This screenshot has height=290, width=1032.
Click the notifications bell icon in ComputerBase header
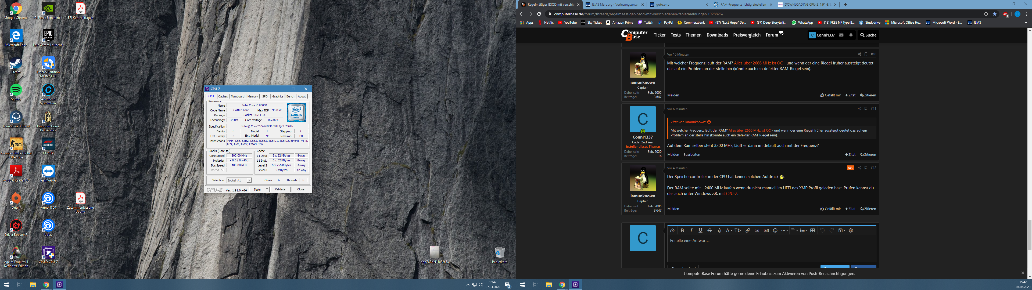point(851,35)
